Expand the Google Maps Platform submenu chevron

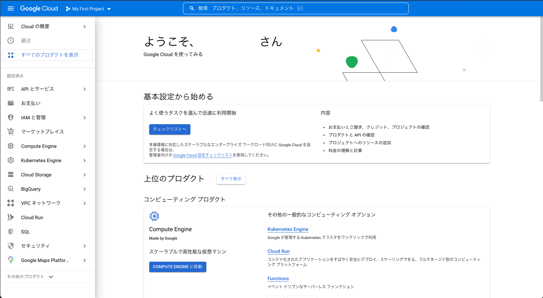pyautogui.click(x=85, y=260)
